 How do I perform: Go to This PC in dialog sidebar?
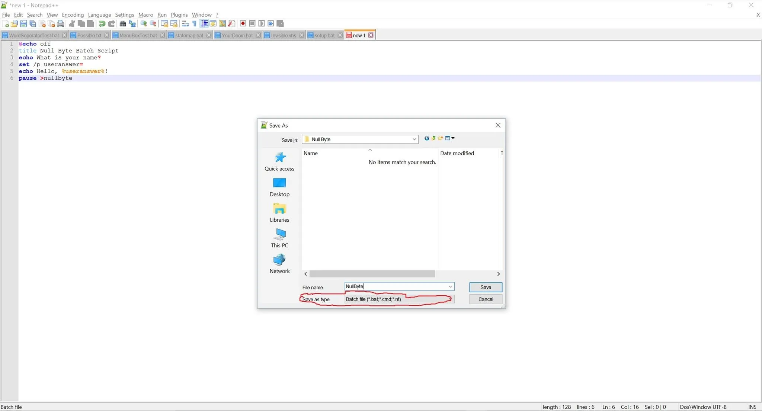279,238
